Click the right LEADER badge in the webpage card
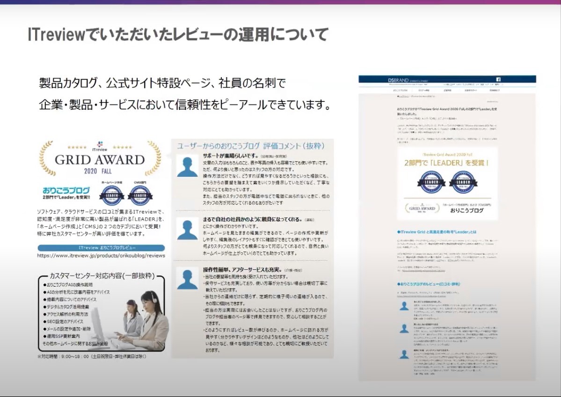 click(x=463, y=182)
